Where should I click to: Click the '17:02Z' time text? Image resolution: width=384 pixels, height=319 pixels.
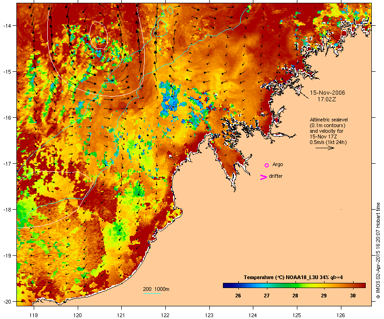click(327, 99)
